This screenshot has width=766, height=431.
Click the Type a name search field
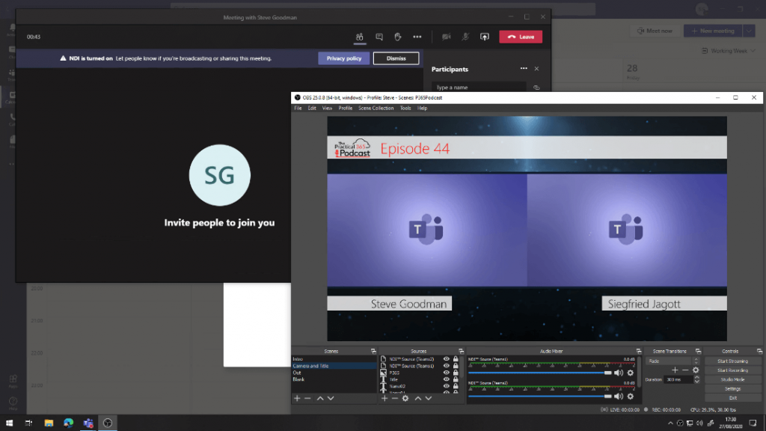click(479, 88)
